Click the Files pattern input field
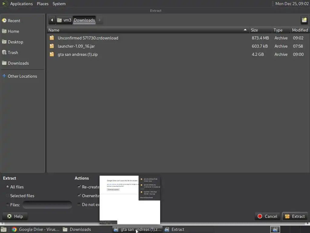Screen dimensions: 310x233 pos(47,205)
